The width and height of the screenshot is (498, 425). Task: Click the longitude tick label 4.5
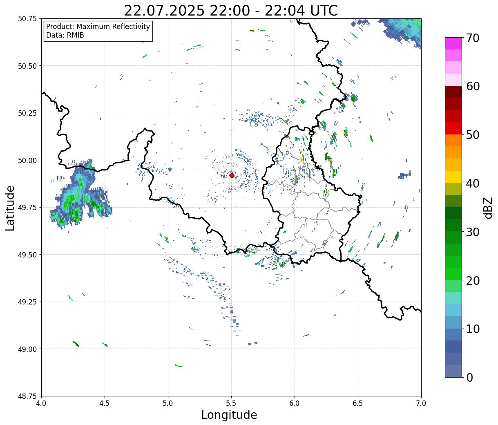pos(105,403)
